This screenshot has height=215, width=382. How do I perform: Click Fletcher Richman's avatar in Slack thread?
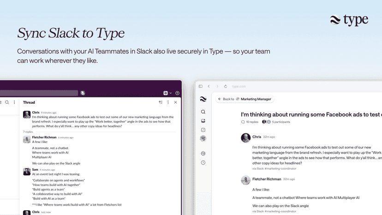[x=27, y=139]
